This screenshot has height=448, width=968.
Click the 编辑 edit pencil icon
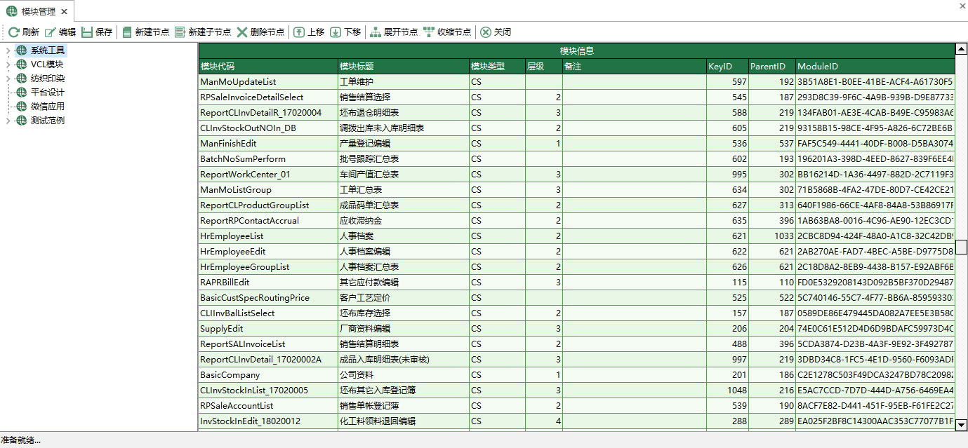click(51, 32)
